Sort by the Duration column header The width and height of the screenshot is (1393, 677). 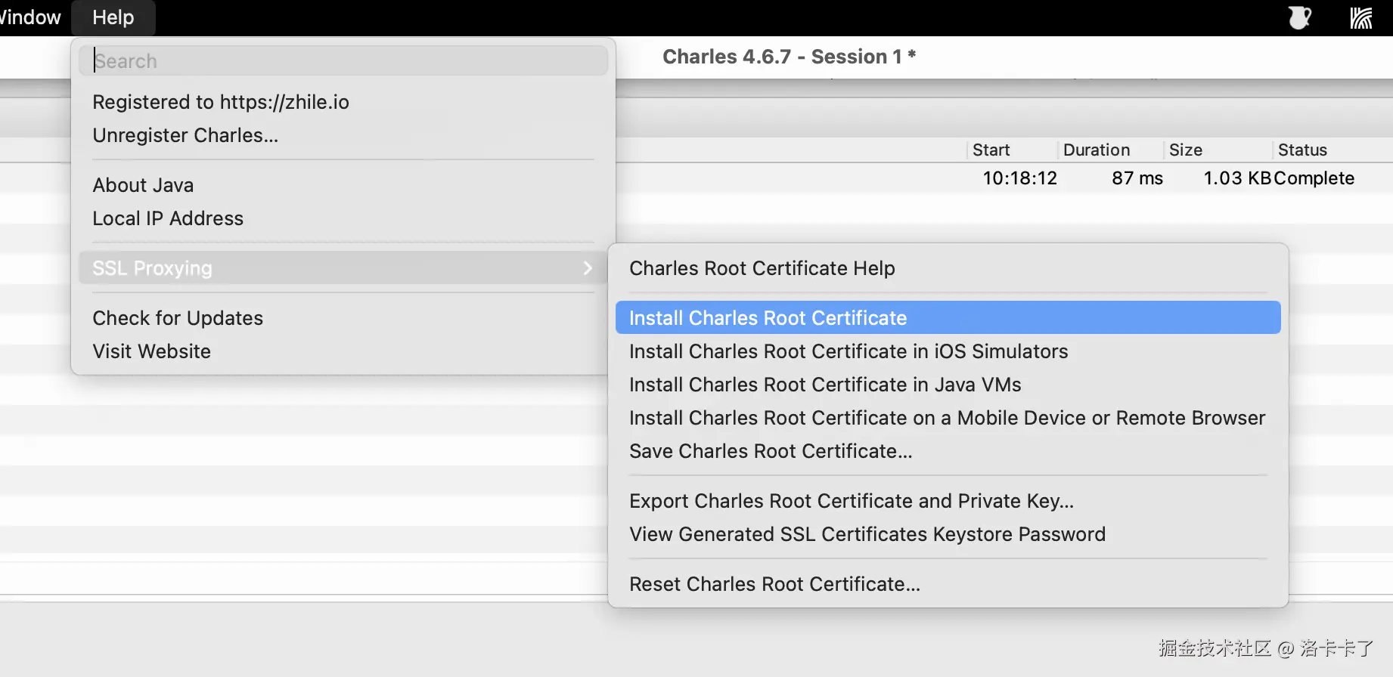click(1110, 150)
